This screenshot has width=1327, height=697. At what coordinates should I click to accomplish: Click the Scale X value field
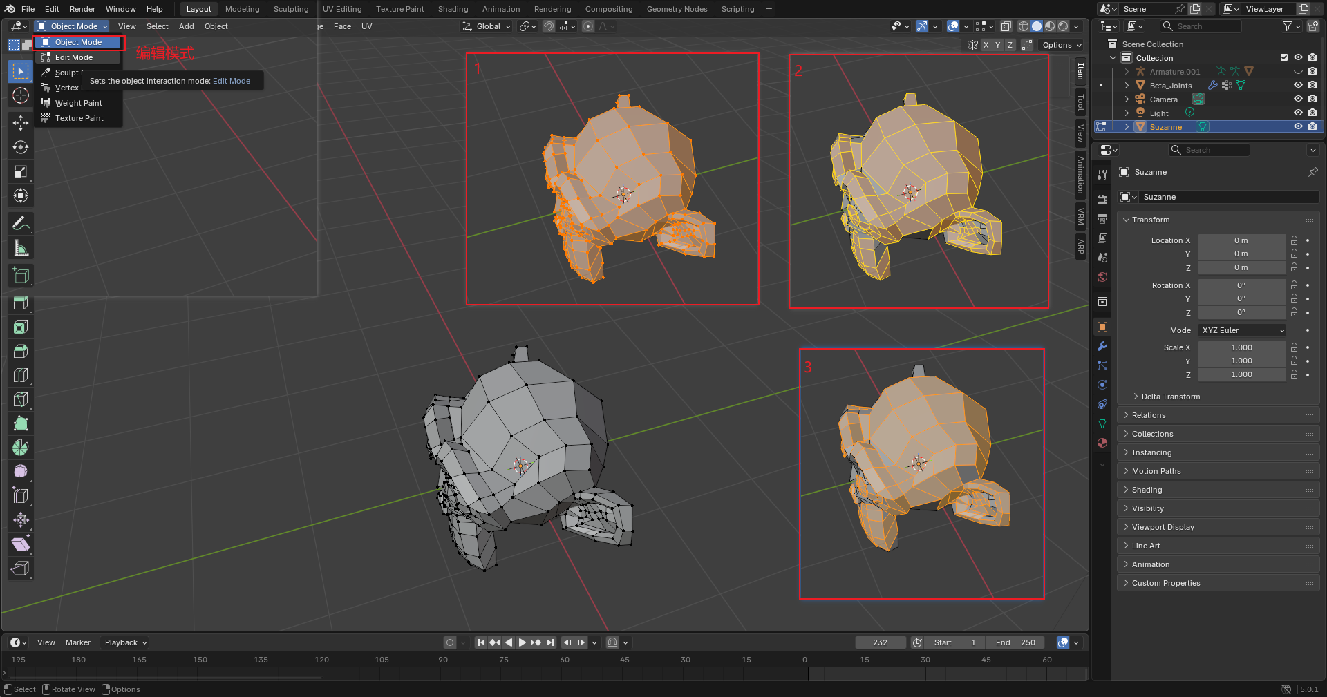coord(1241,347)
